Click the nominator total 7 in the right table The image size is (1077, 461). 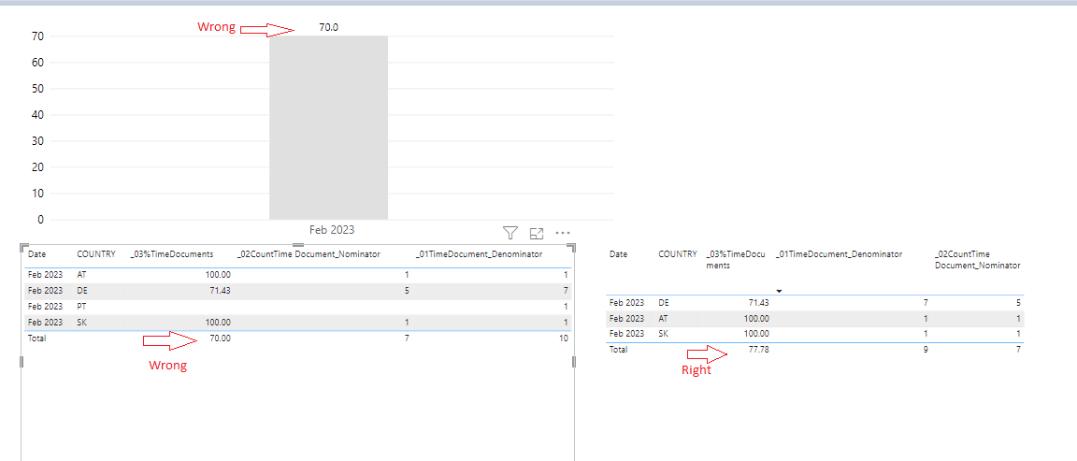[1019, 350]
